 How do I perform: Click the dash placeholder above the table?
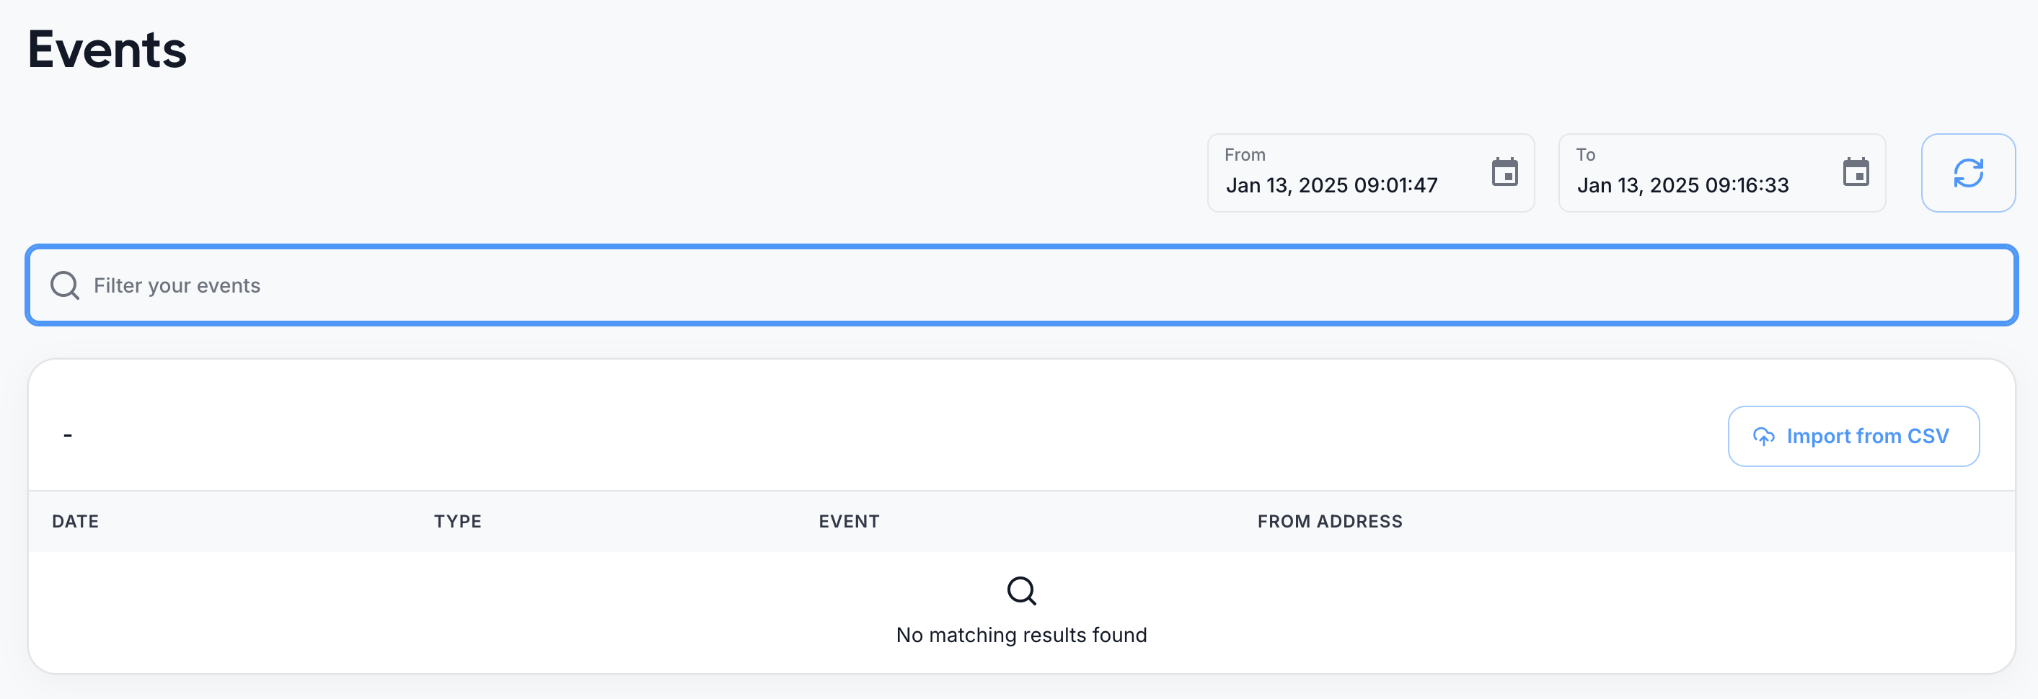68,435
